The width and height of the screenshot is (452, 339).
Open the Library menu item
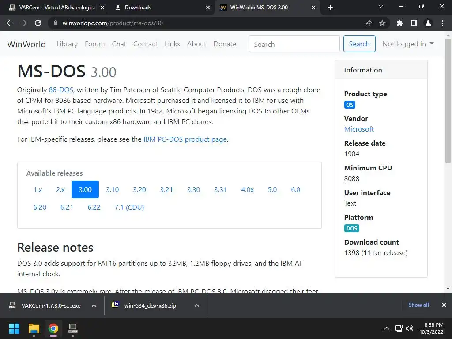tap(67, 44)
